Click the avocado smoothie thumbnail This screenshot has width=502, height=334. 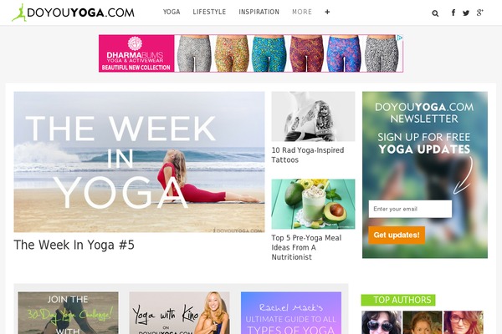point(313,204)
